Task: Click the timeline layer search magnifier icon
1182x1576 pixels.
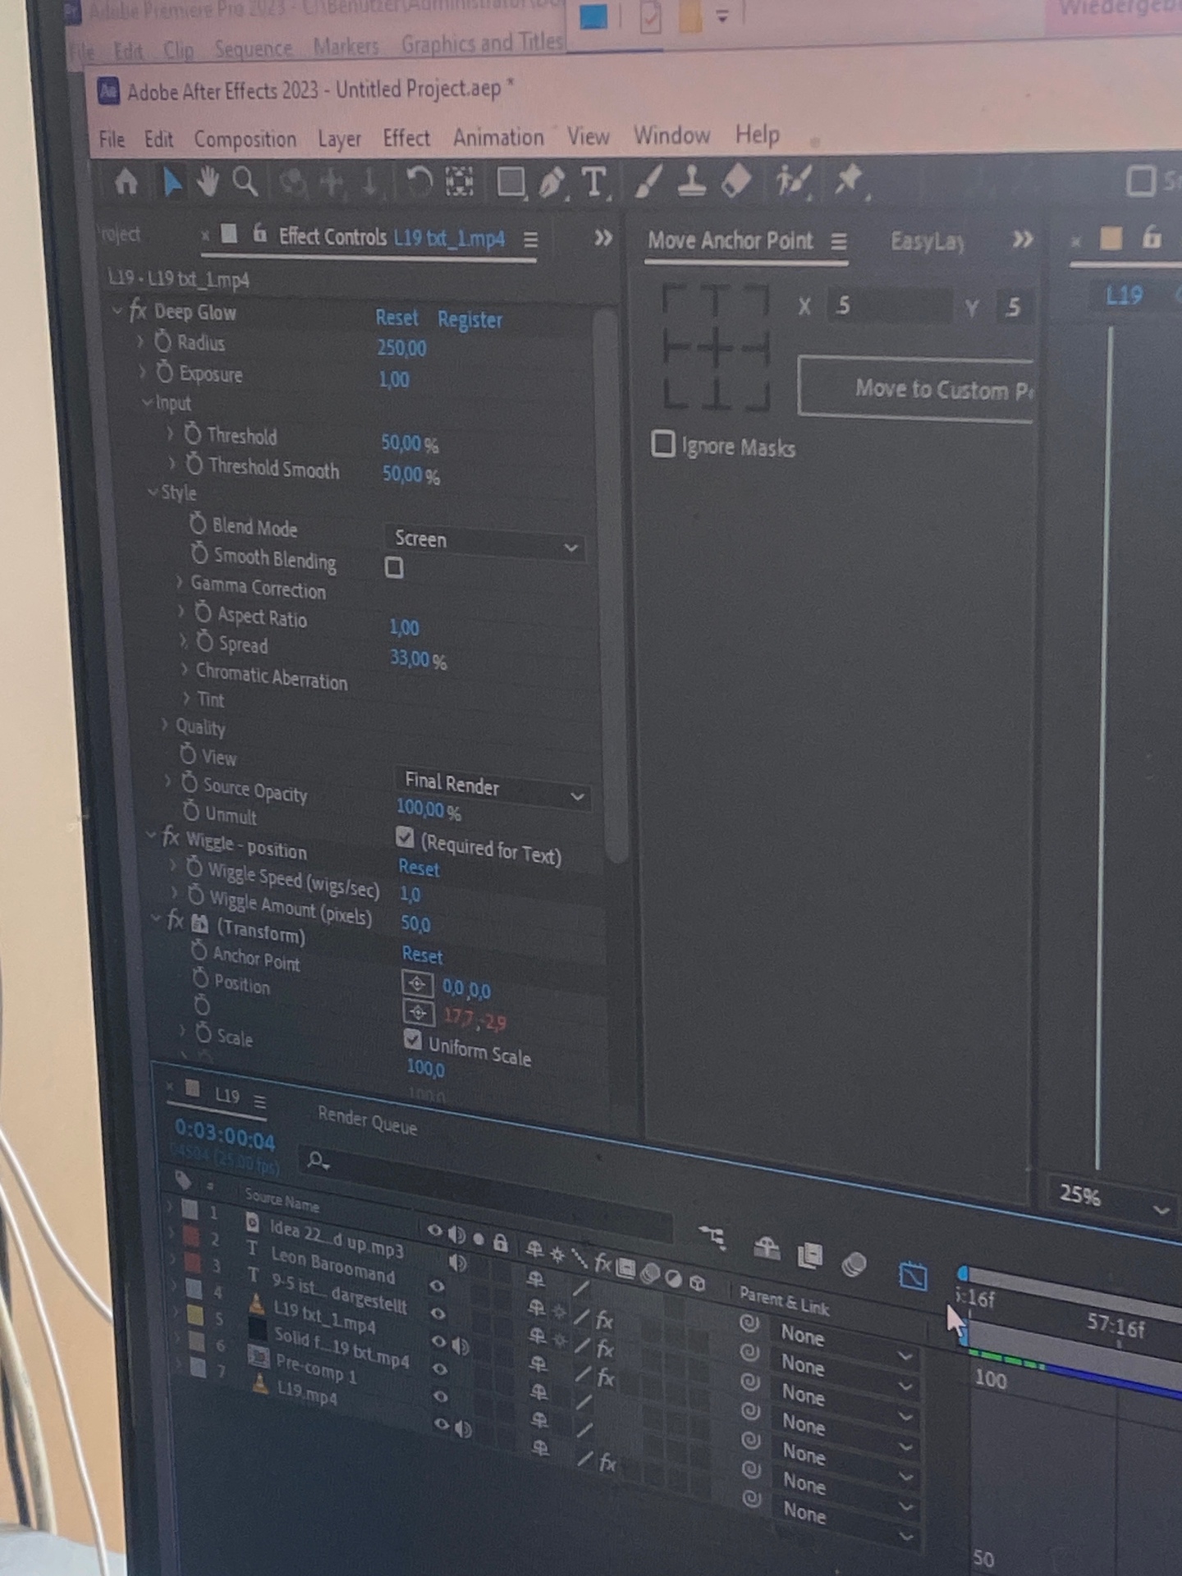Action: coord(317,1161)
